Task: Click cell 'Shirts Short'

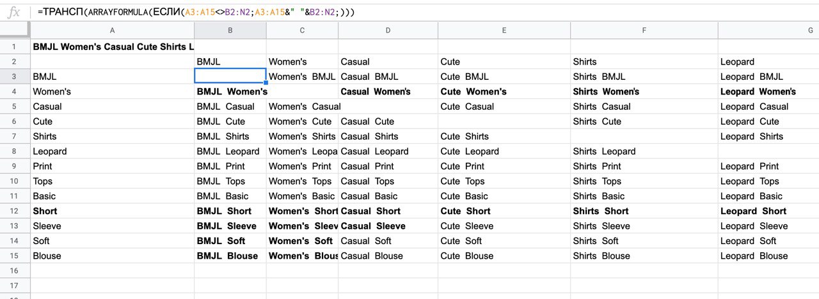Action: [644, 211]
